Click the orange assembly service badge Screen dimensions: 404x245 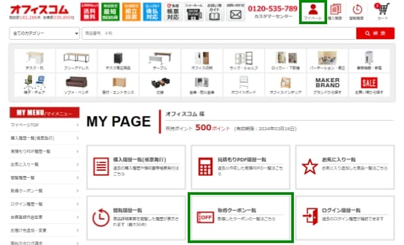tap(131, 12)
